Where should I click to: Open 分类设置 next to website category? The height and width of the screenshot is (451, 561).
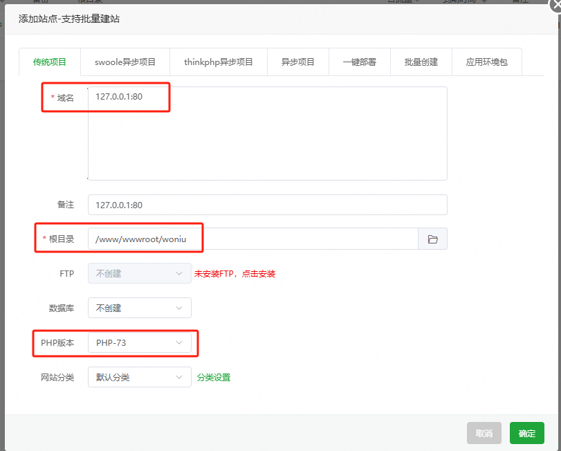click(214, 377)
